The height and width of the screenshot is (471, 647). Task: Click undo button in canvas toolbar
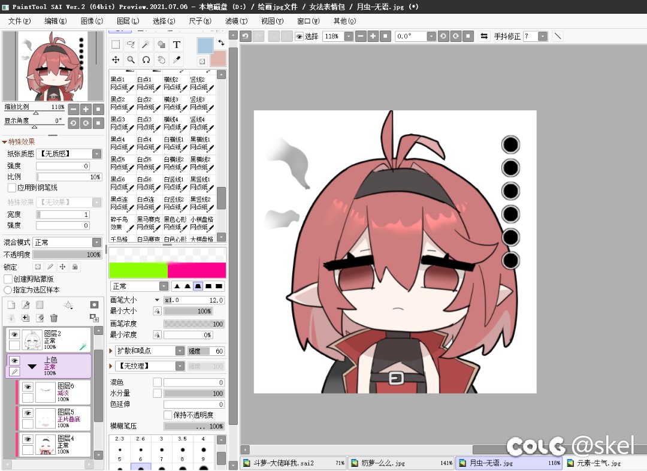(x=246, y=37)
